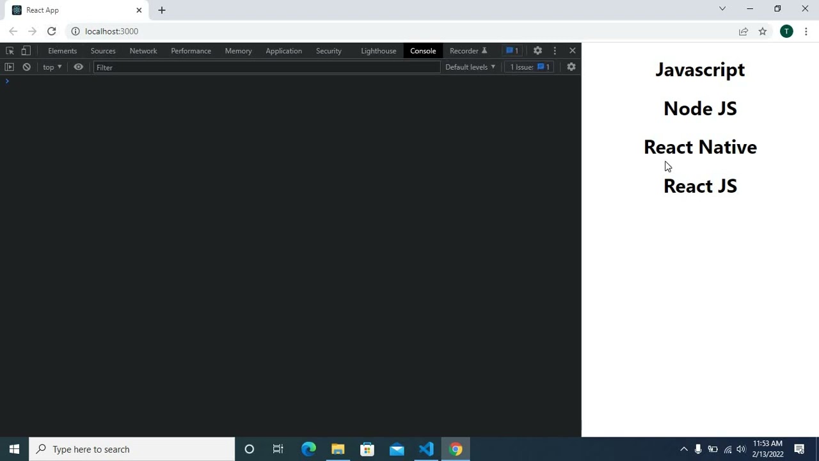
Task: Open the tab search chevron
Action: tap(722, 8)
